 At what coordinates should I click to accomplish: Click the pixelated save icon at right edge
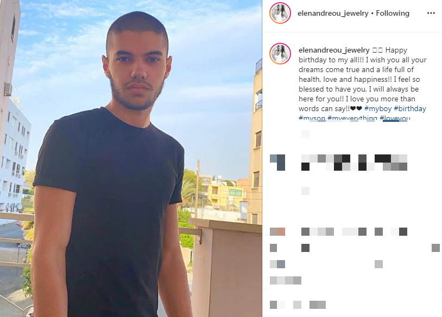click(x=435, y=248)
